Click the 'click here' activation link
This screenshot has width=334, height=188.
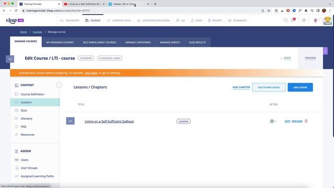click(91, 73)
